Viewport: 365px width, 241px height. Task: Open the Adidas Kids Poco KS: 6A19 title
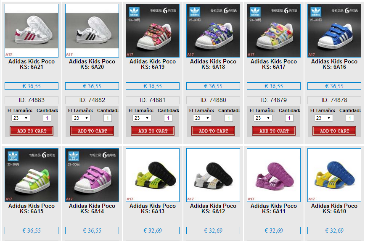tap(153, 64)
